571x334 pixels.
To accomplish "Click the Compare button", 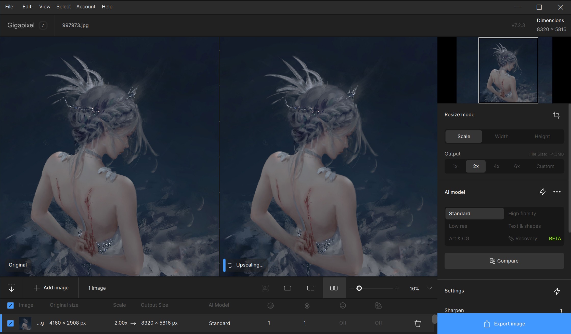I will coord(504,261).
